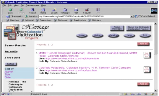Open the moff/home.htm archives link

[72, 59]
